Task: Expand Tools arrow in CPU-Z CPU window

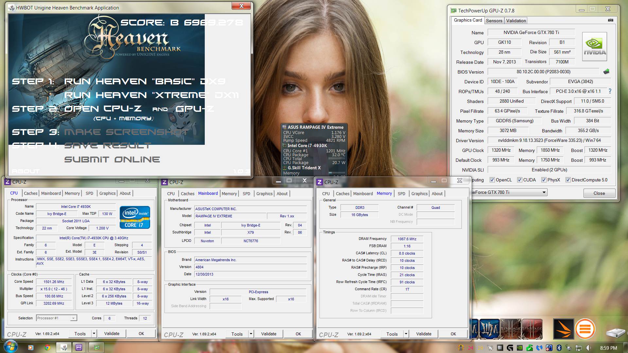Action: (x=94, y=333)
